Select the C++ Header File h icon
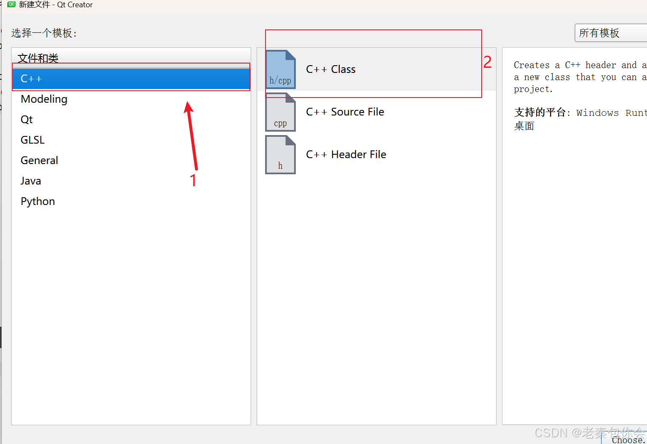 point(280,155)
